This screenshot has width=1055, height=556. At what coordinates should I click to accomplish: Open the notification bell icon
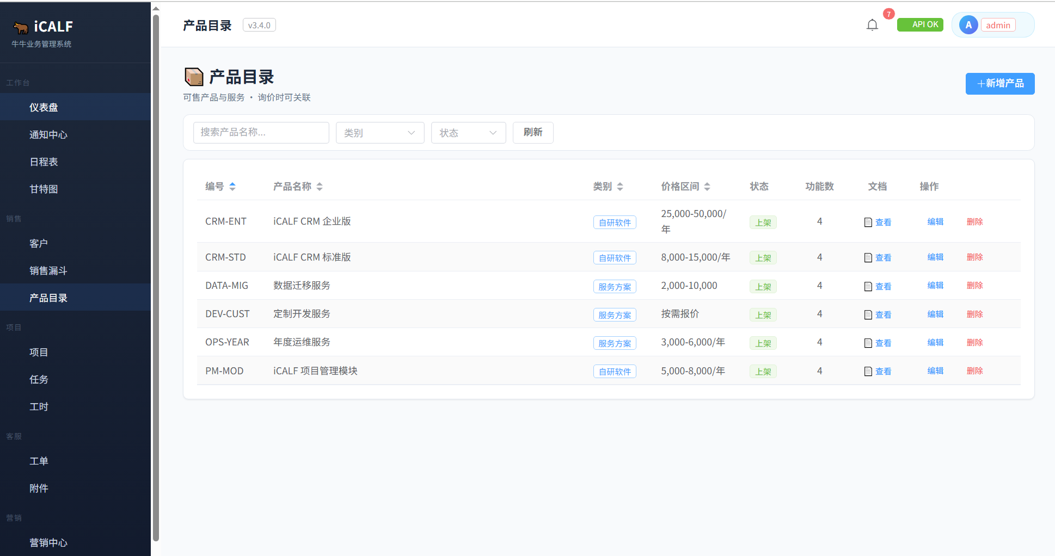[x=872, y=25]
